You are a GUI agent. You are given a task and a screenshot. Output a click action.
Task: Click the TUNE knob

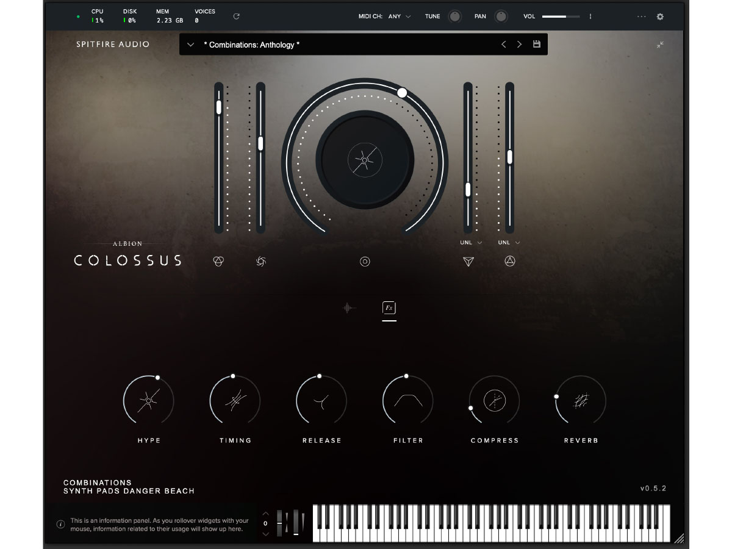coord(454,16)
